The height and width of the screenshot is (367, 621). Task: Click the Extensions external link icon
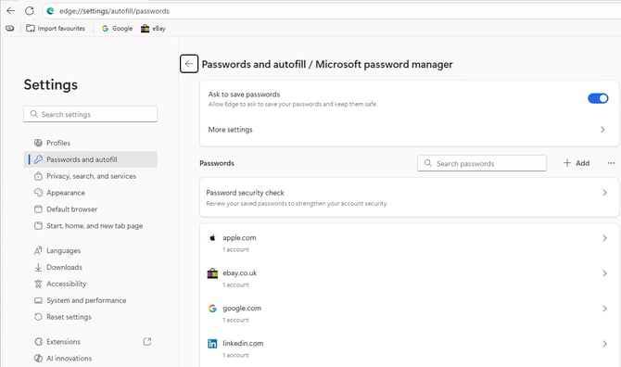coord(147,341)
